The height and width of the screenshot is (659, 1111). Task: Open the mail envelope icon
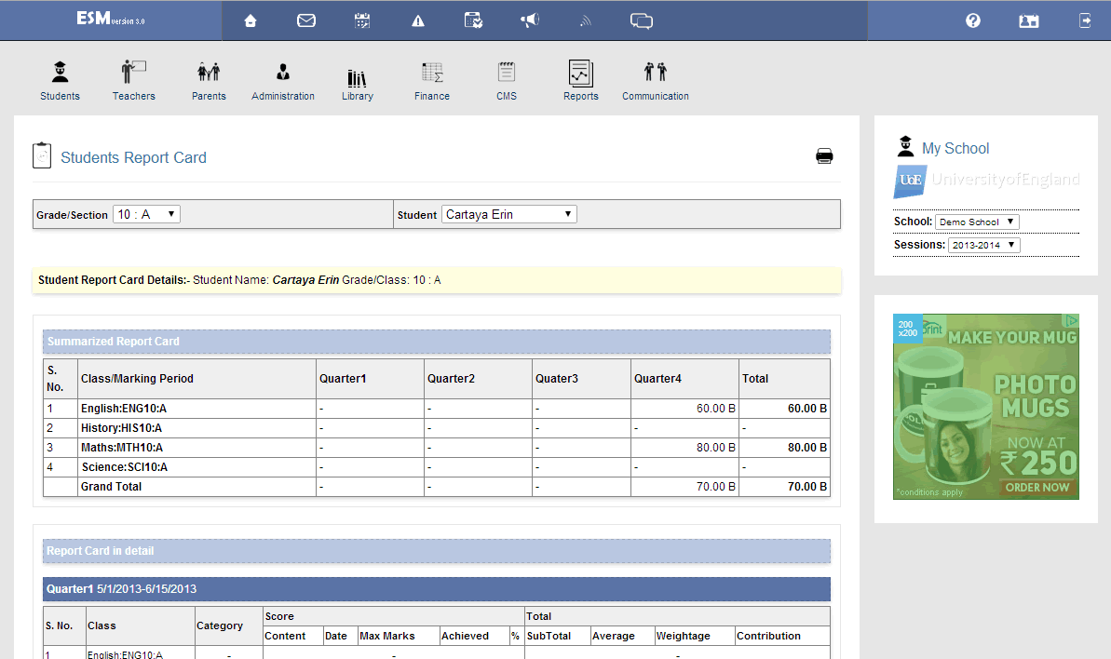tap(306, 20)
